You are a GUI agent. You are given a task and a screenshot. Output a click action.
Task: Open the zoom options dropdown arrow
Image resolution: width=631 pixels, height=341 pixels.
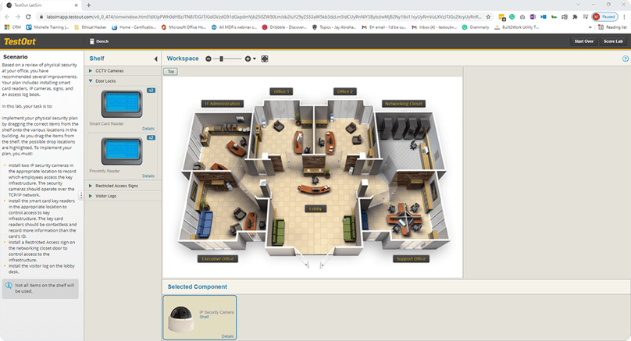255,59
